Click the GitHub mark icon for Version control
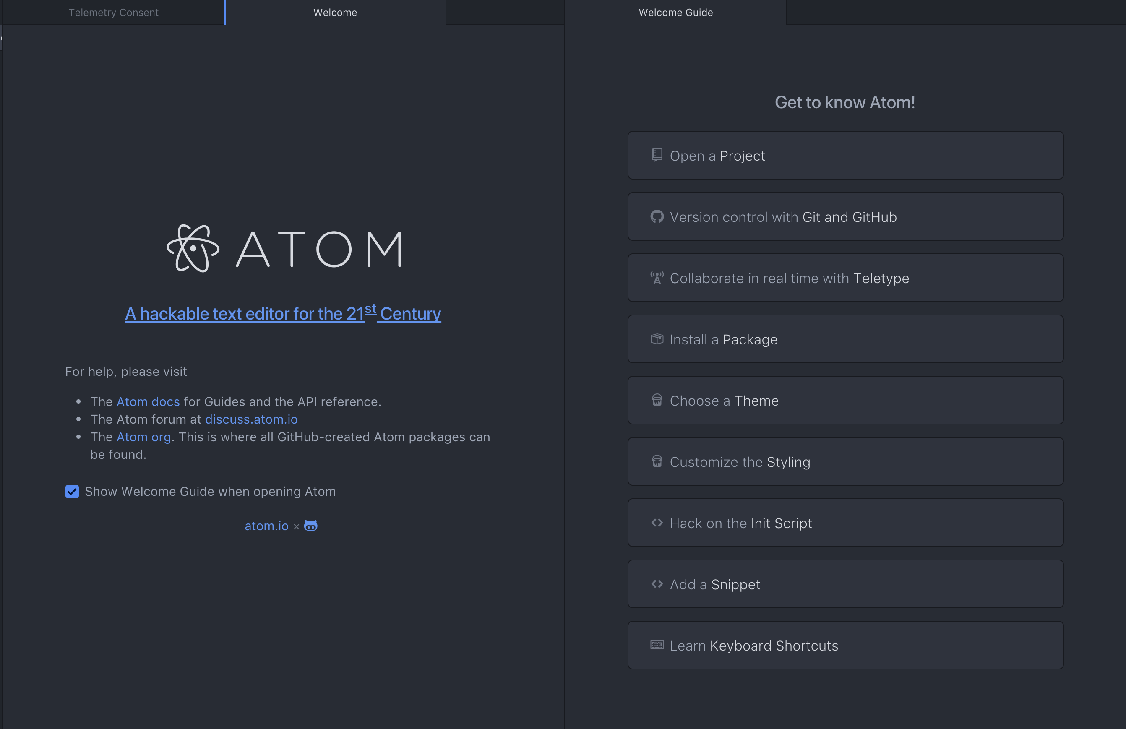The height and width of the screenshot is (729, 1126). pos(657,217)
